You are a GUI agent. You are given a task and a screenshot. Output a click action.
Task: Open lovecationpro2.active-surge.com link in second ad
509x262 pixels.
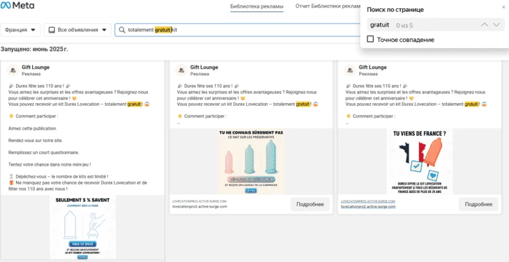(199, 206)
